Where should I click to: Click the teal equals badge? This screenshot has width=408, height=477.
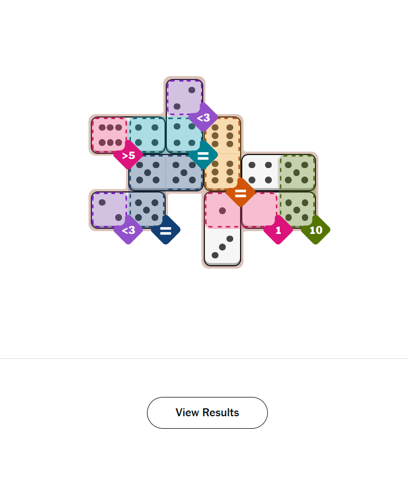point(203,154)
